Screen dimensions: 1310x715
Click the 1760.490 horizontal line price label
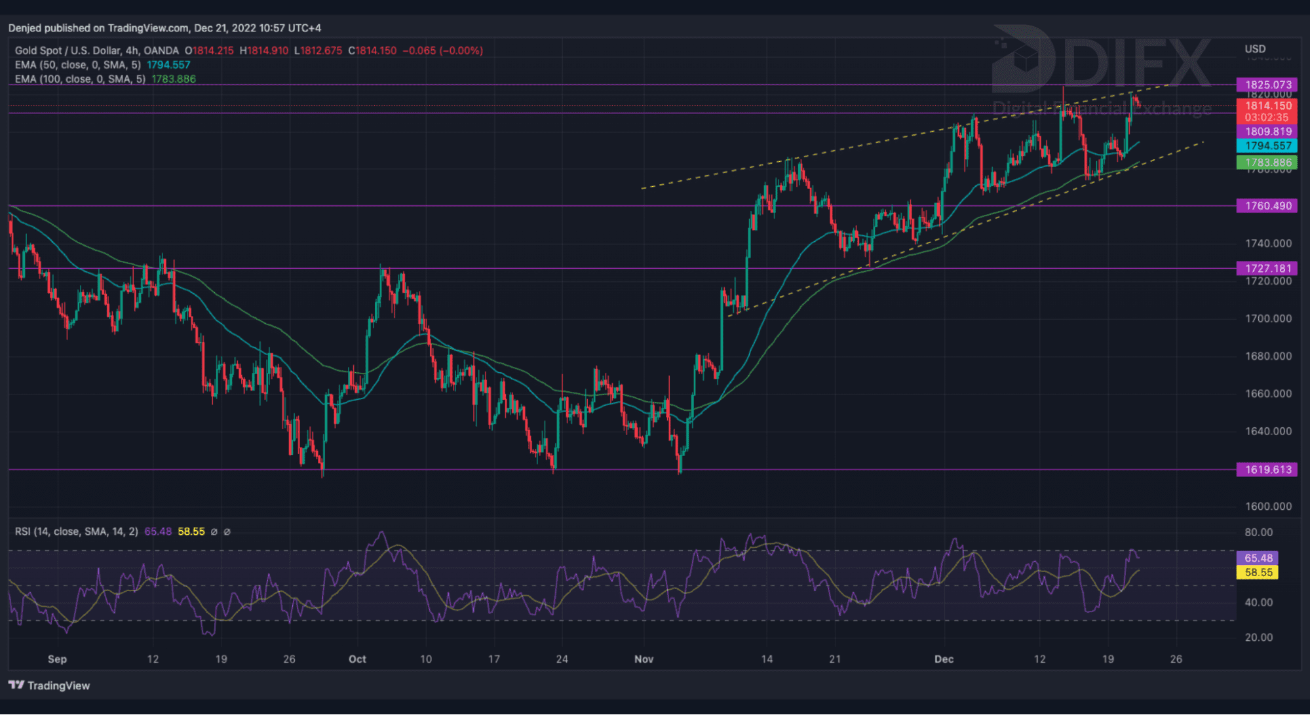click(x=1267, y=206)
